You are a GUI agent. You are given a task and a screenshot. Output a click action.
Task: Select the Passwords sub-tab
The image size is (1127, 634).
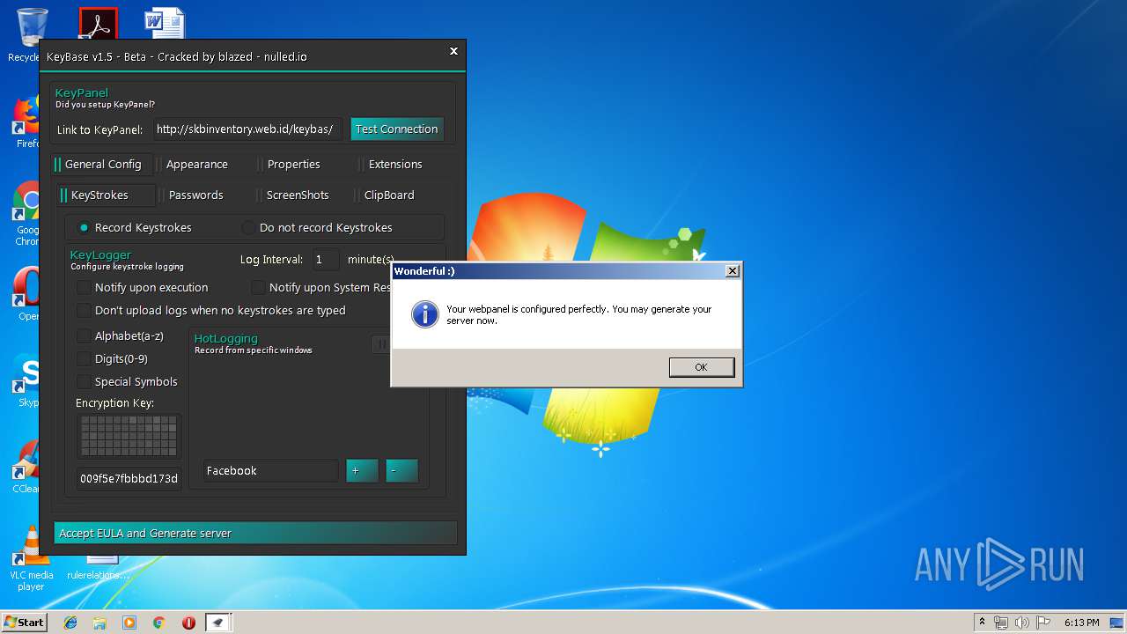[195, 195]
